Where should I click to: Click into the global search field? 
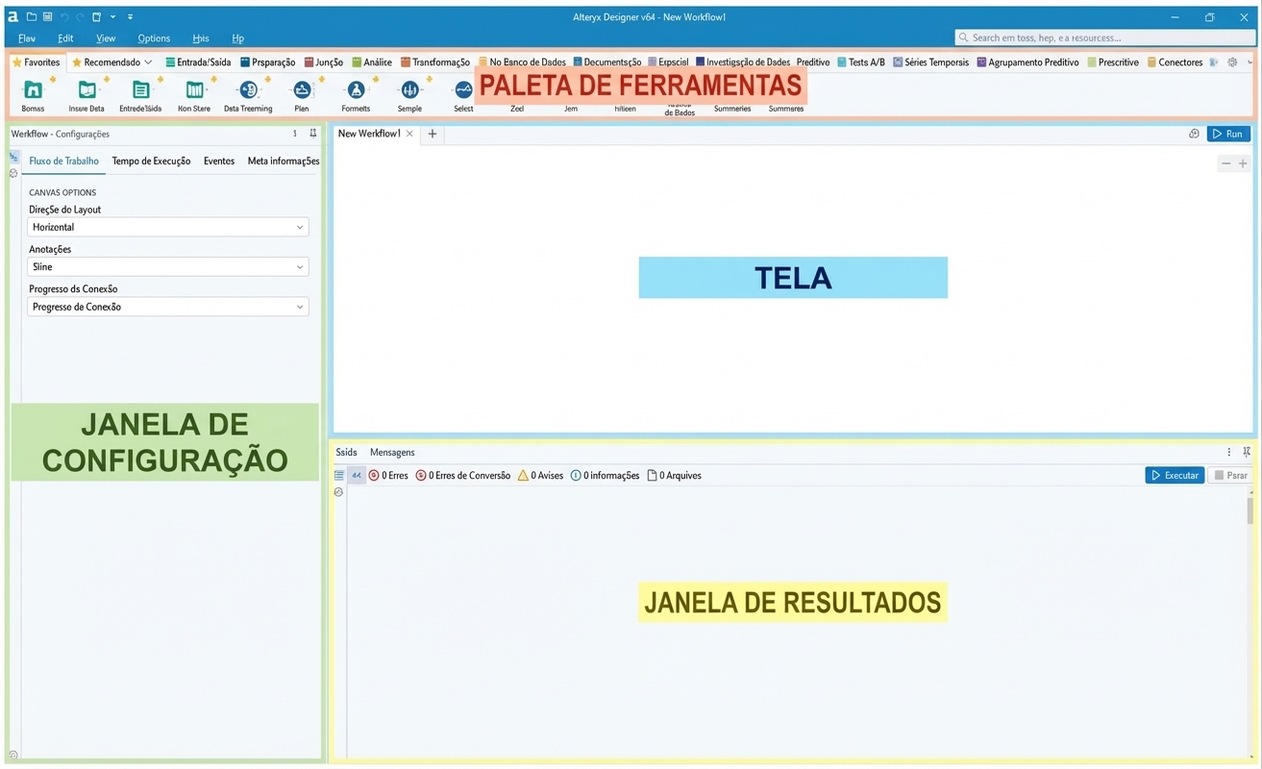coord(1104,37)
